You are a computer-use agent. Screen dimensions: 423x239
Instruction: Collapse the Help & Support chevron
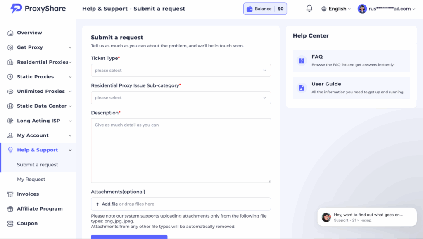coord(70,150)
